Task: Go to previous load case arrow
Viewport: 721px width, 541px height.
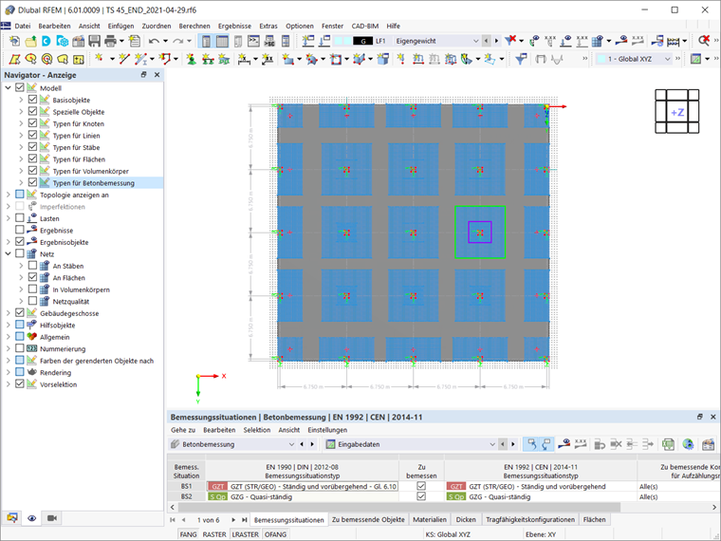Action: [x=486, y=41]
